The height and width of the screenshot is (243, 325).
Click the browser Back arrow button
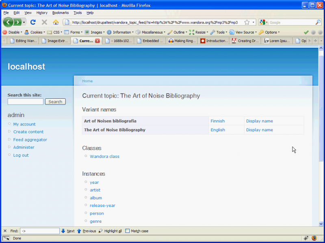click(8, 22)
